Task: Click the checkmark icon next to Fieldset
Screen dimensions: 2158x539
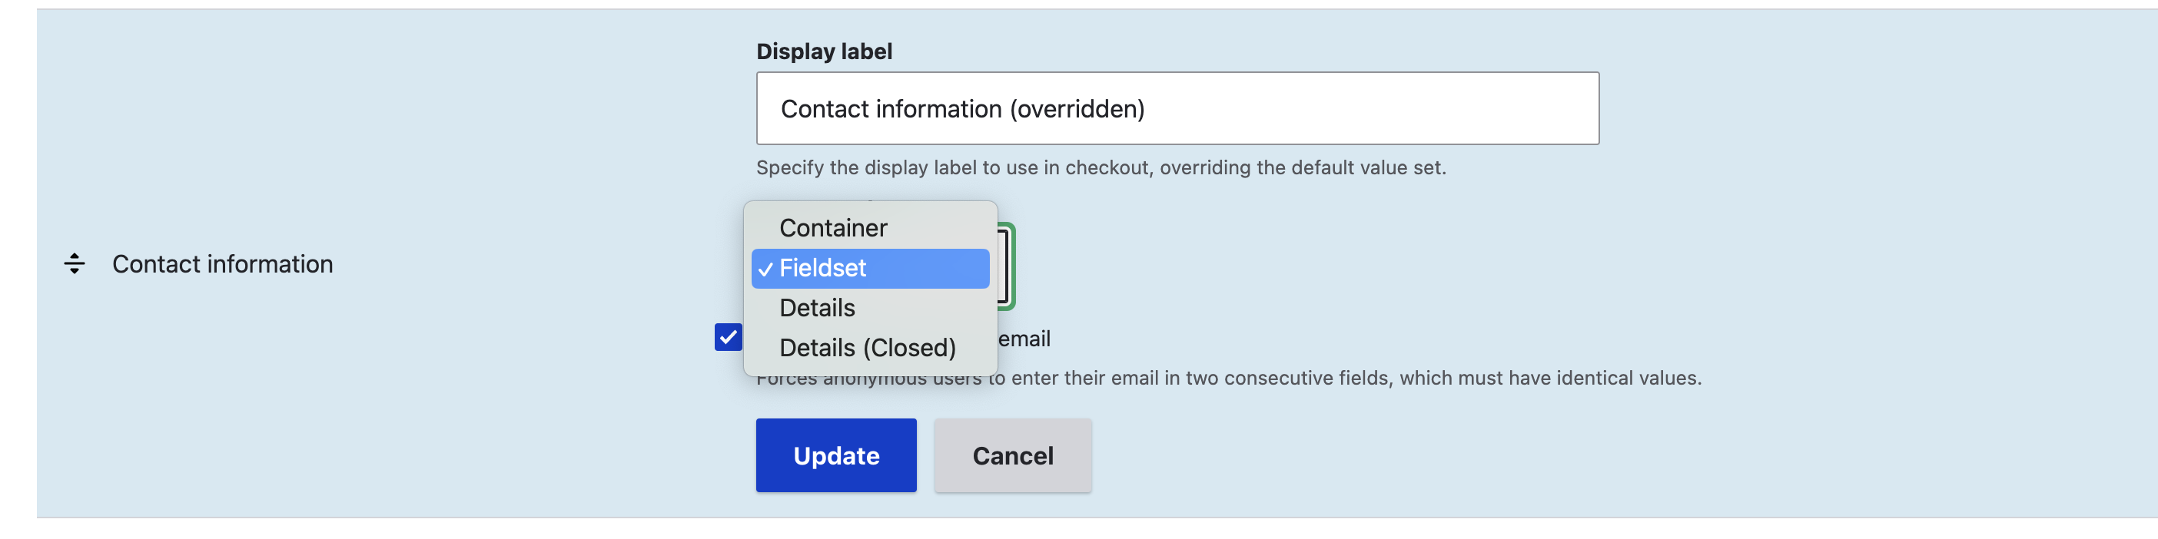Action: click(x=765, y=269)
